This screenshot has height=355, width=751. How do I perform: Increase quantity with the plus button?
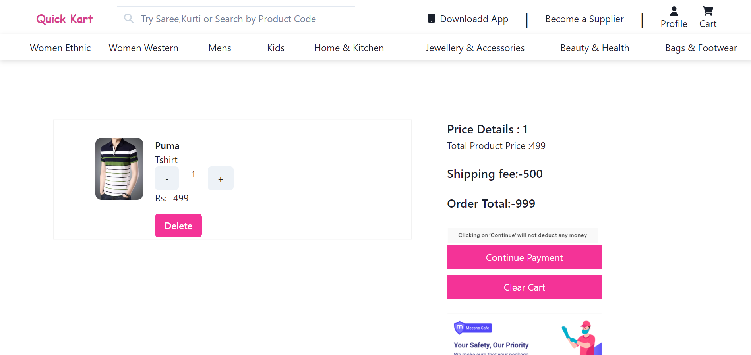(x=221, y=178)
